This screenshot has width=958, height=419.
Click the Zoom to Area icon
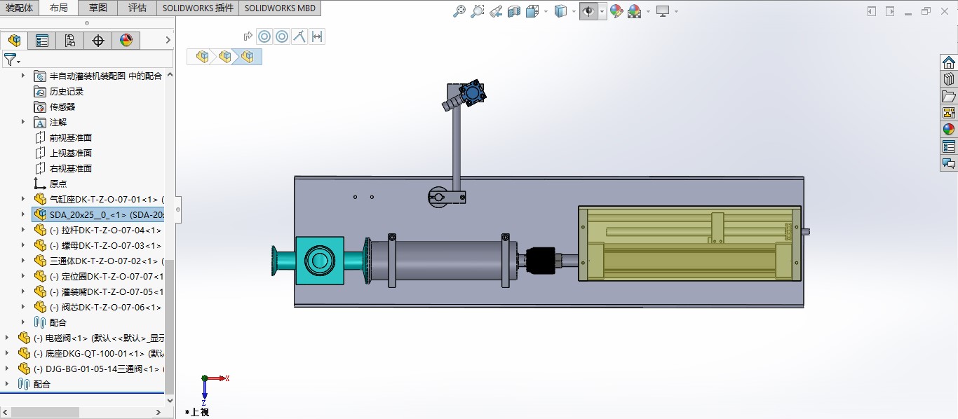coord(478,11)
